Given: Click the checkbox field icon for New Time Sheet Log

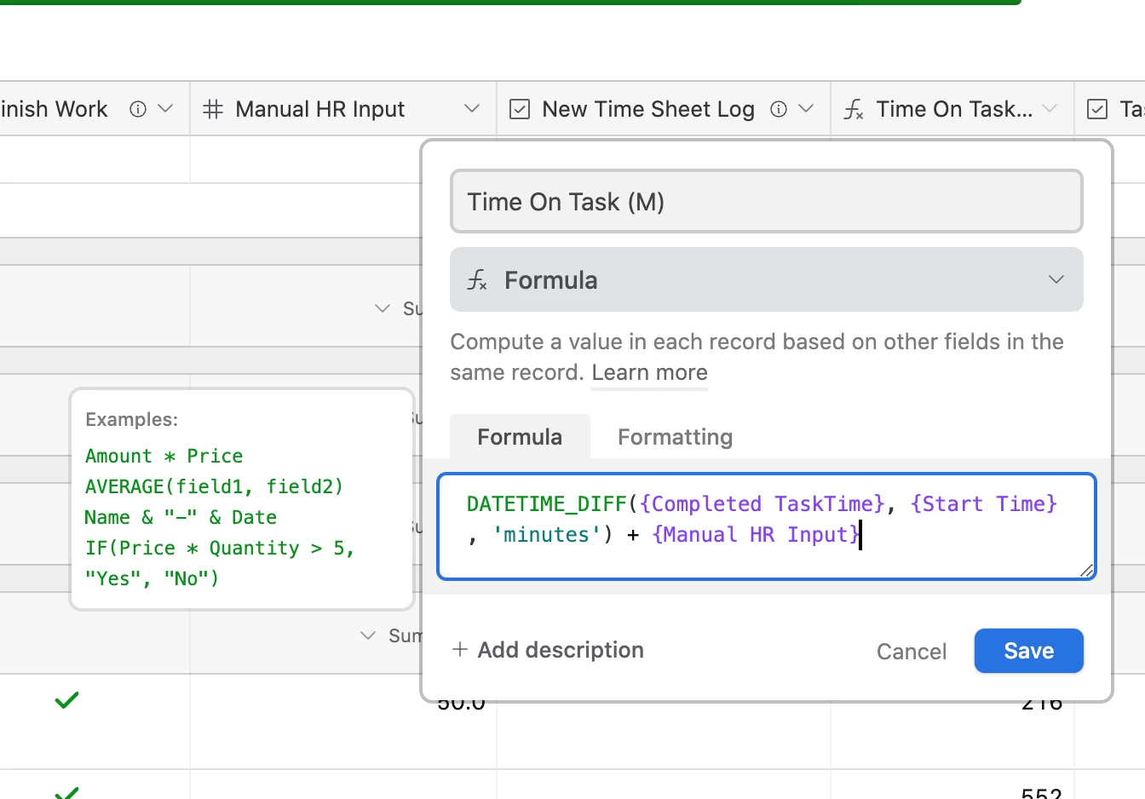Looking at the screenshot, I should pyautogui.click(x=520, y=109).
